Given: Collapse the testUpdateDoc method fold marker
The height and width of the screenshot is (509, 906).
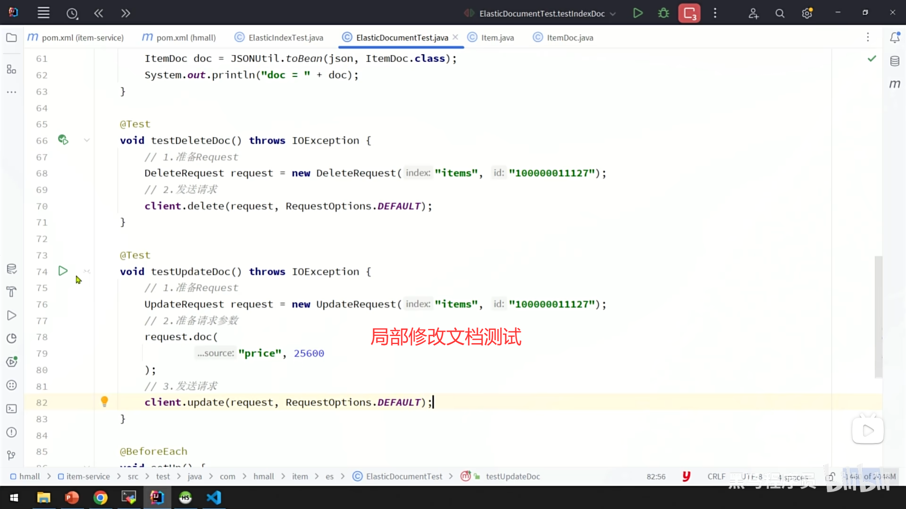Looking at the screenshot, I should point(87,271).
